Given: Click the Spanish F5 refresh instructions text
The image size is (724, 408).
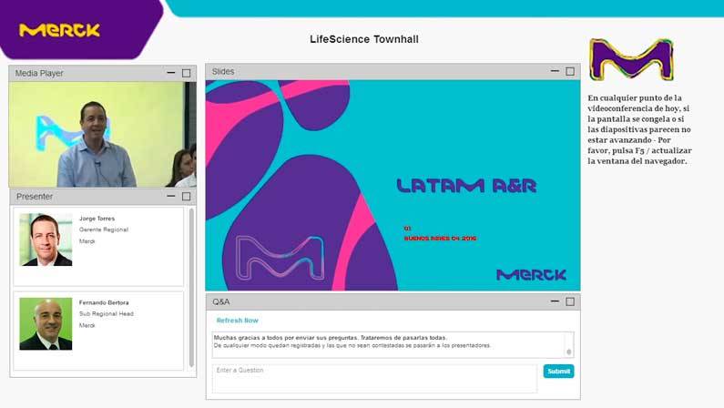Looking at the screenshot, I should [x=639, y=129].
